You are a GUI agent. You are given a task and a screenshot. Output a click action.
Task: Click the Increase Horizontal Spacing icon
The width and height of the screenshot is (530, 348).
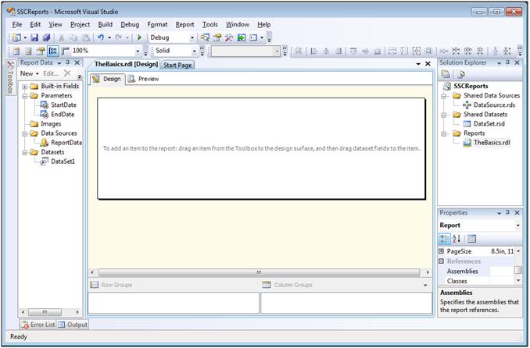pos(456,51)
